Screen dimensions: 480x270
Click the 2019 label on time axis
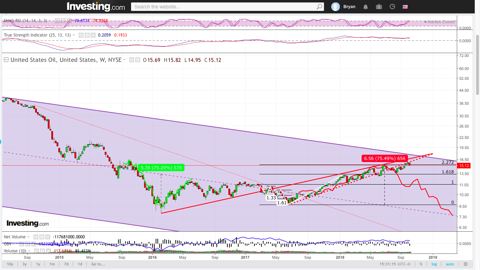[433, 257]
